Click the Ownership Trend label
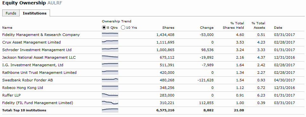 116,21
